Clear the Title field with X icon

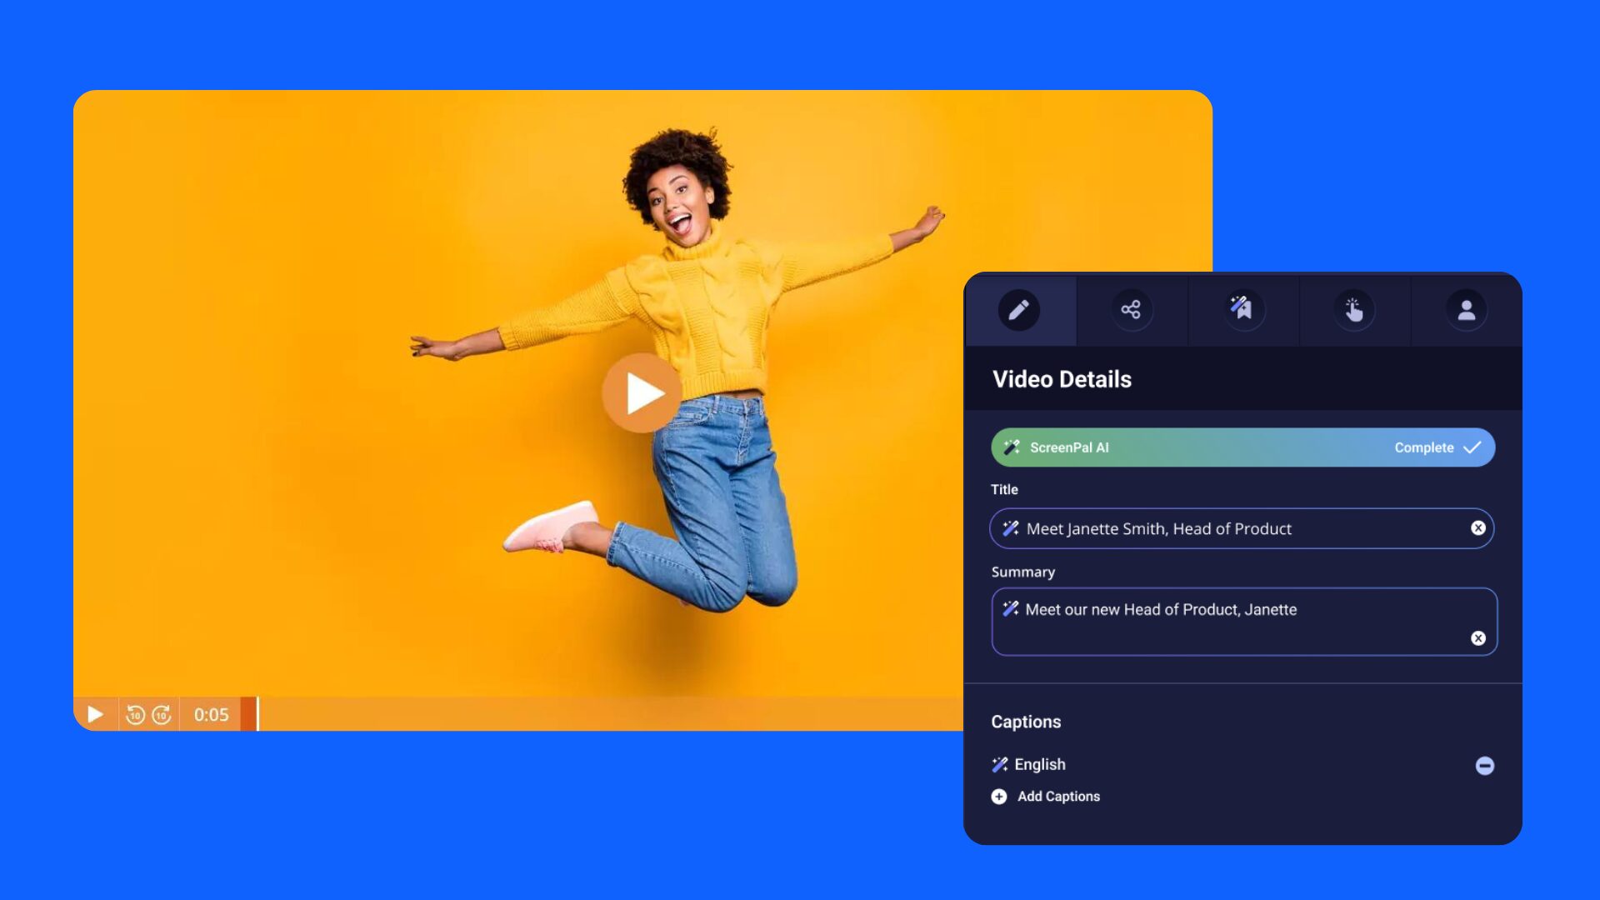(1477, 528)
